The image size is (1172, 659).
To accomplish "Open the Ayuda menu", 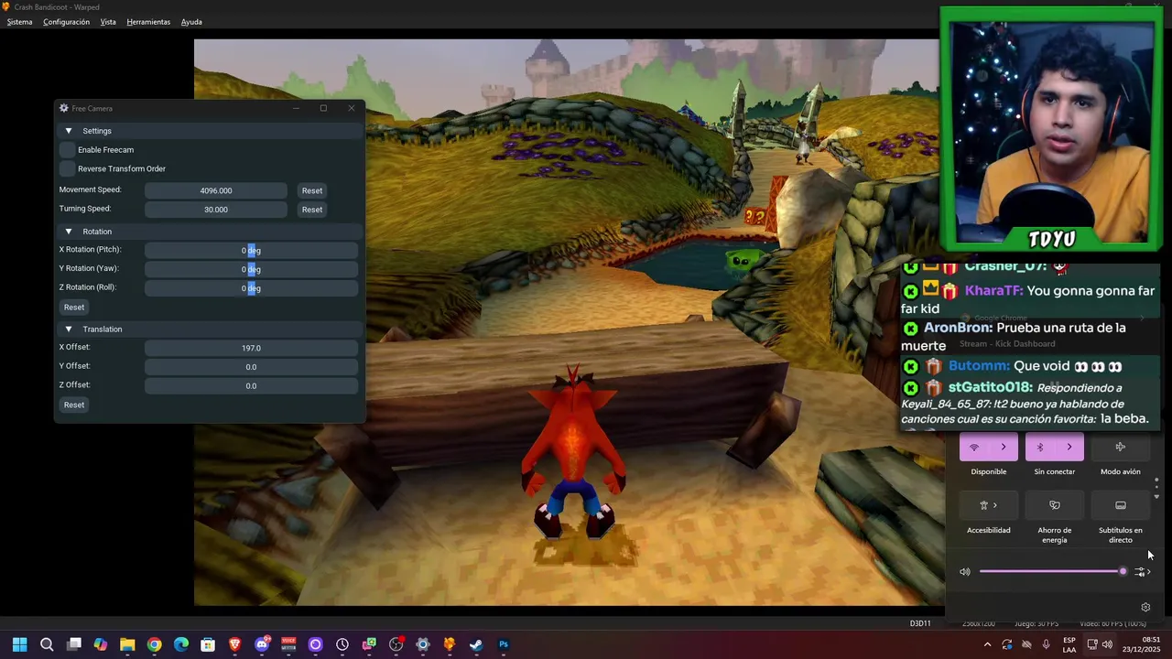I will pyautogui.click(x=191, y=22).
